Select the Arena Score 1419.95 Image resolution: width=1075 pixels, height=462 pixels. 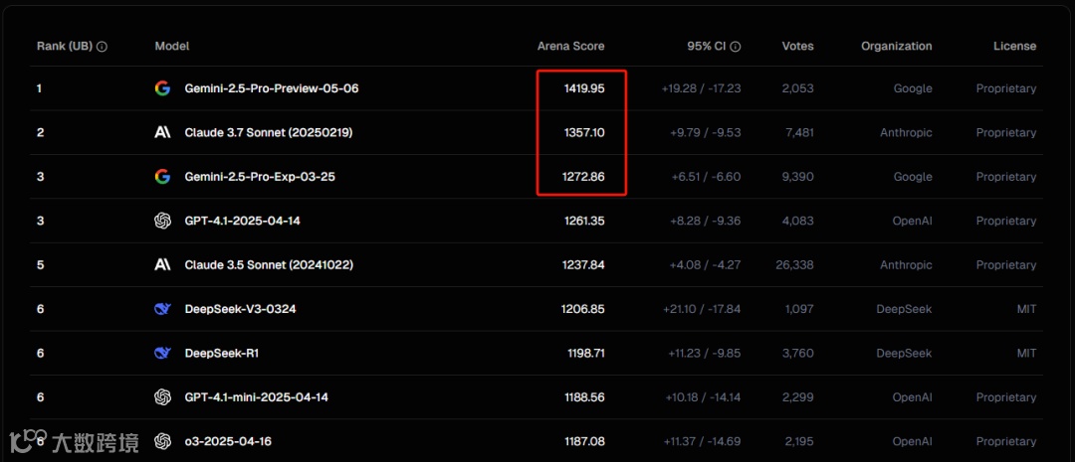coord(582,88)
